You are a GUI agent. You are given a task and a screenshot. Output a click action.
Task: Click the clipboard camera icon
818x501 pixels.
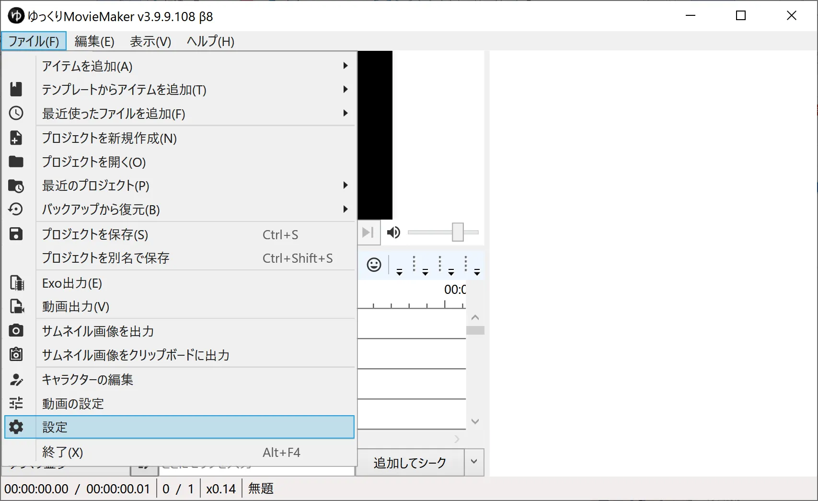(16, 354)
